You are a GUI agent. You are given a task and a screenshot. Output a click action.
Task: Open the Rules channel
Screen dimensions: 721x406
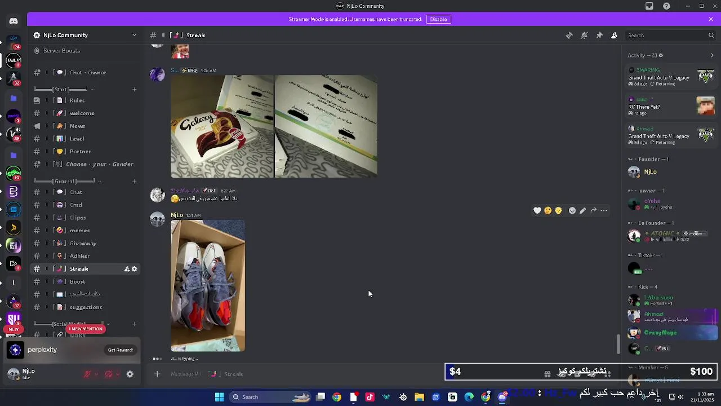pos(86,100)
